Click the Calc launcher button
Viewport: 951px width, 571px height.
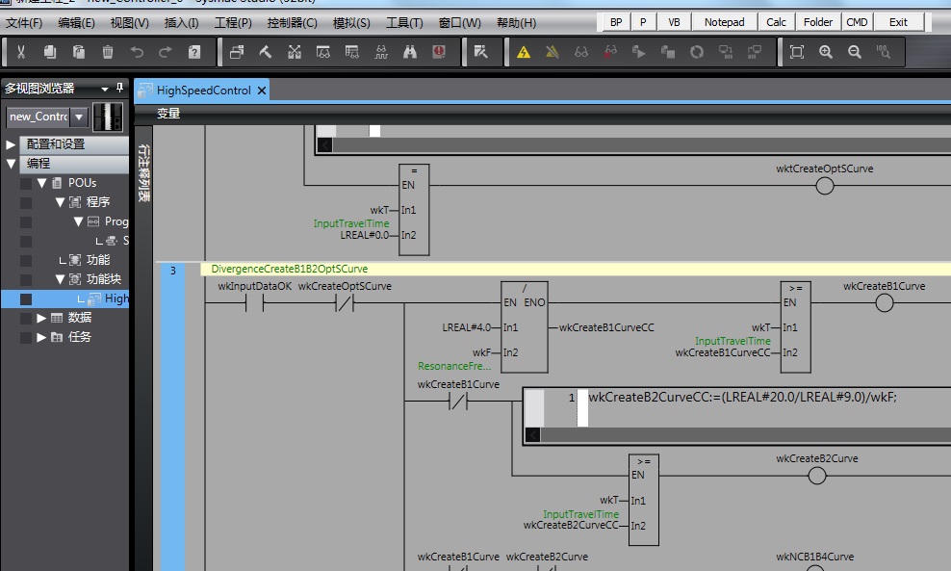pyautogui.click(x=776, y=22)
